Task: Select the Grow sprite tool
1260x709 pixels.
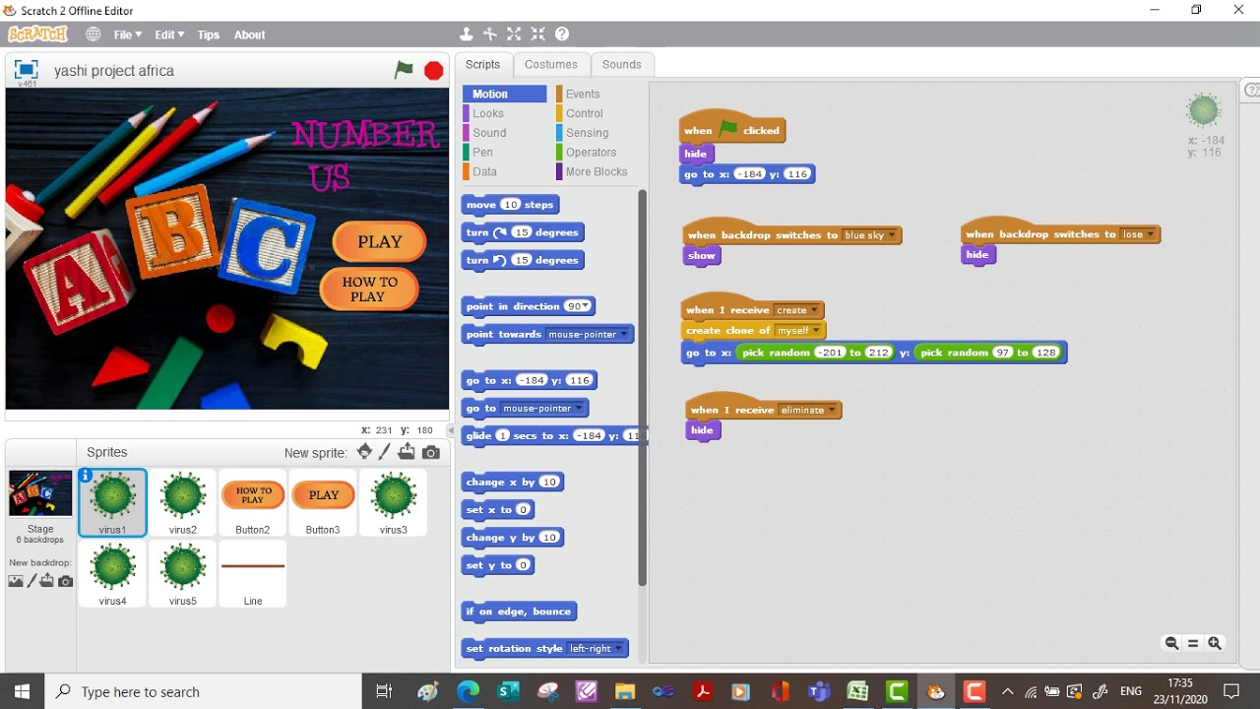Action: click(x=514, y=34)
